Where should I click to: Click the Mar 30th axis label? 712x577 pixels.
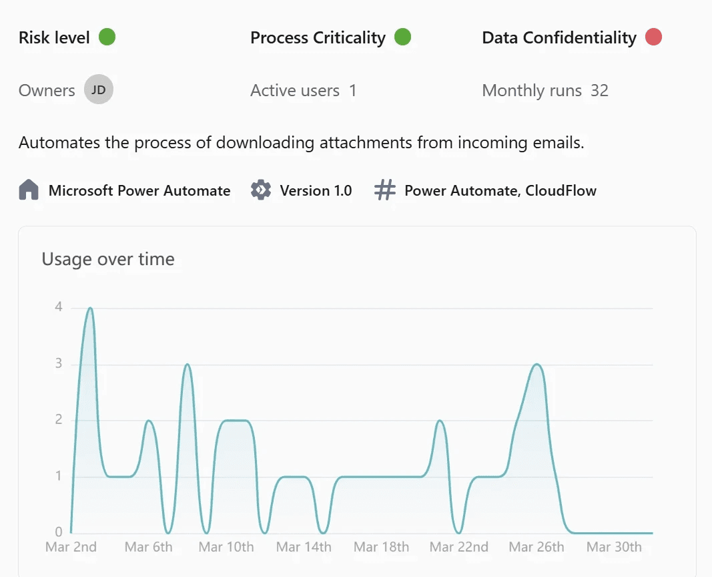click(614, 546)
